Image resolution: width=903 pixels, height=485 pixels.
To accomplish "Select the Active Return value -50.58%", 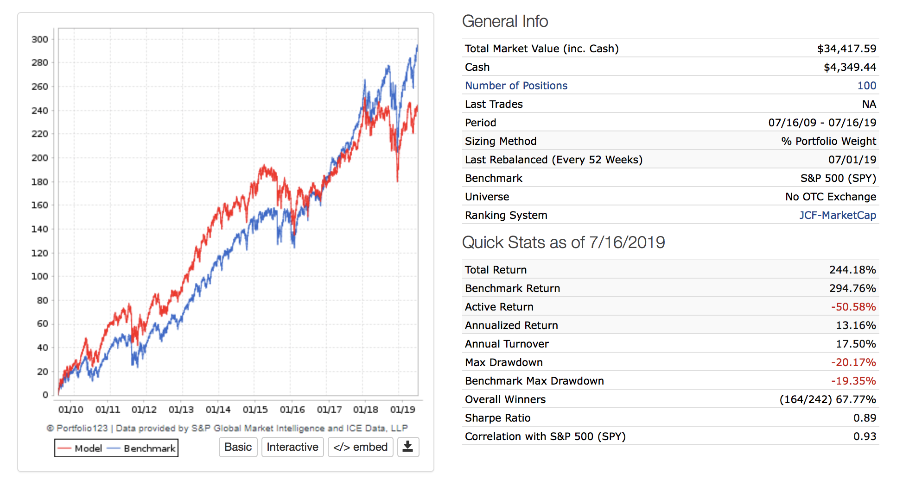I will 853,307.
